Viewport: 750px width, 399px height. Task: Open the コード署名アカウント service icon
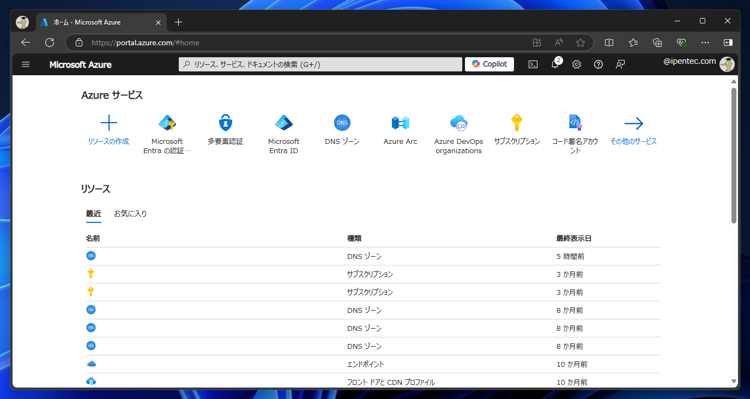(x=575, y=122)
